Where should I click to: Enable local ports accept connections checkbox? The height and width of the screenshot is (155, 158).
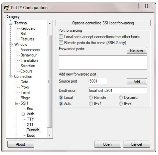(x=61, y=37)
